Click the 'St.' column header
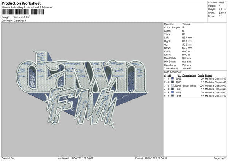Viewport: 228px width, 161px height. click(180, 76)
